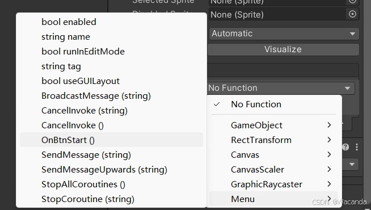Viewport: 371px width, 210px height.
Task: Choose CancelInvoke (string) function
Action: pyautogui.click(x=111, y=111)
